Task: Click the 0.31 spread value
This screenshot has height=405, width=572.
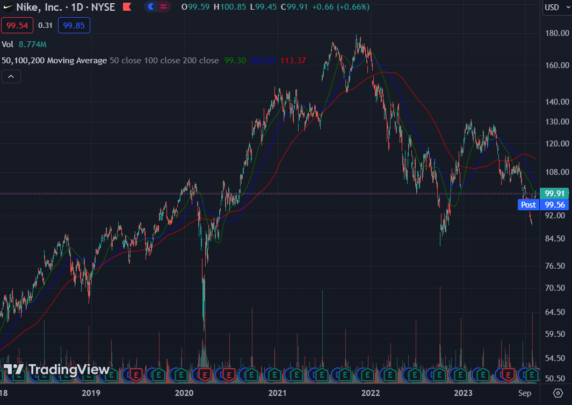Action: [x=45, y=26]
